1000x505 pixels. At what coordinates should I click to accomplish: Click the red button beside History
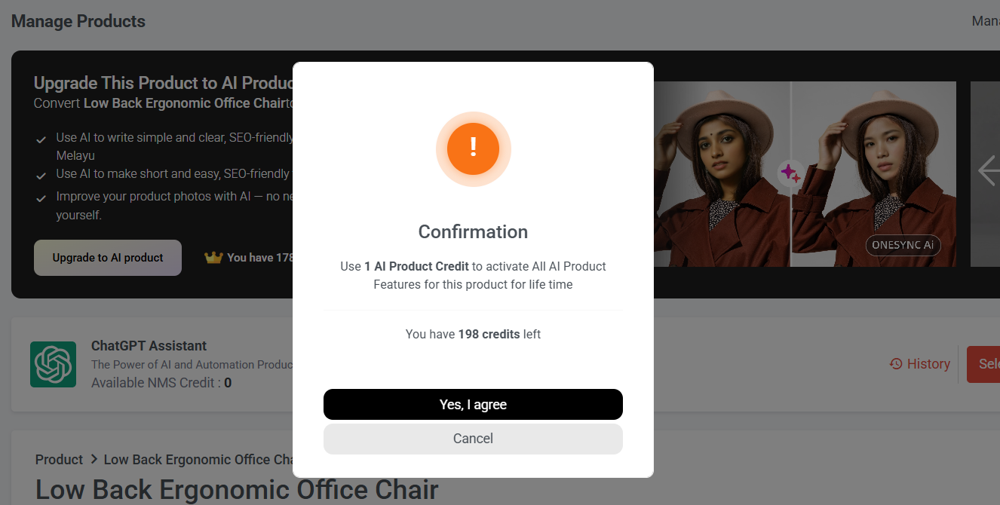[984, 364]
